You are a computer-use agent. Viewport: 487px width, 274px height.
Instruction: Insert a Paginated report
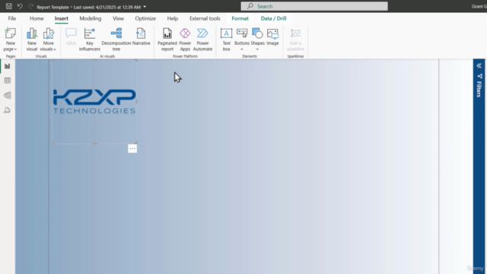click(x=167, y=40)
